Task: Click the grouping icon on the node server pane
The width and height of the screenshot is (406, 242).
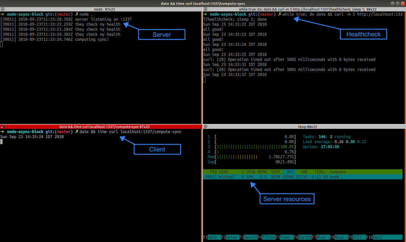Action: click(3, 9)
